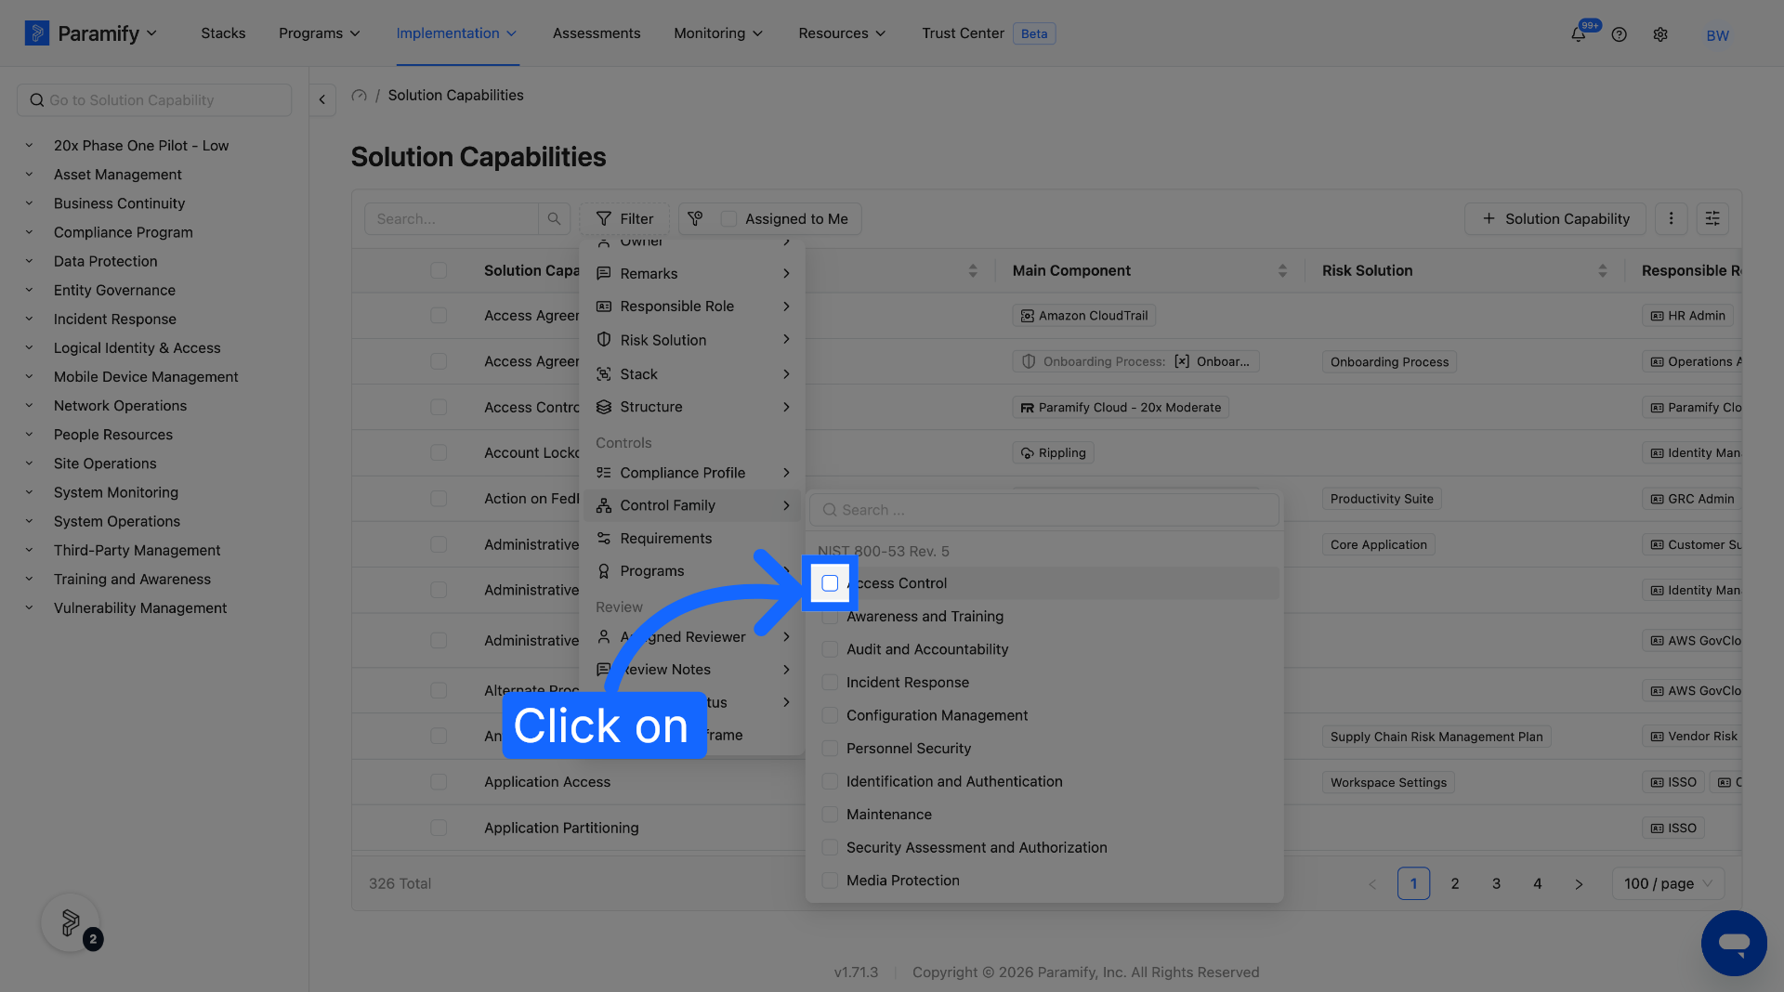The width and height of the screenshot is (1784, 992).
Task: Open the settings gear icon
Action: (x=1660, y=34)
